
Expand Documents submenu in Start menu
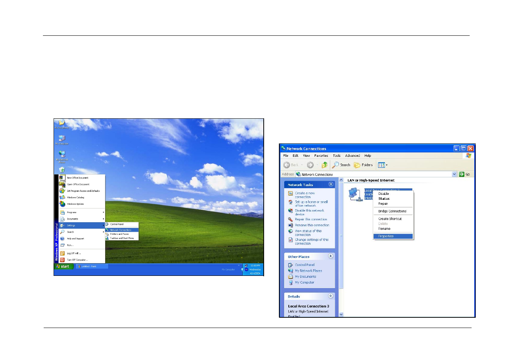coord(82,219)
